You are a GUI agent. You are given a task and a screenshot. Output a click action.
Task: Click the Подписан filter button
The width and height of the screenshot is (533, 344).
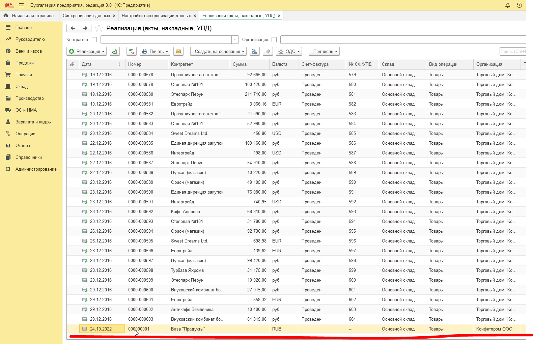coord(324,51)
